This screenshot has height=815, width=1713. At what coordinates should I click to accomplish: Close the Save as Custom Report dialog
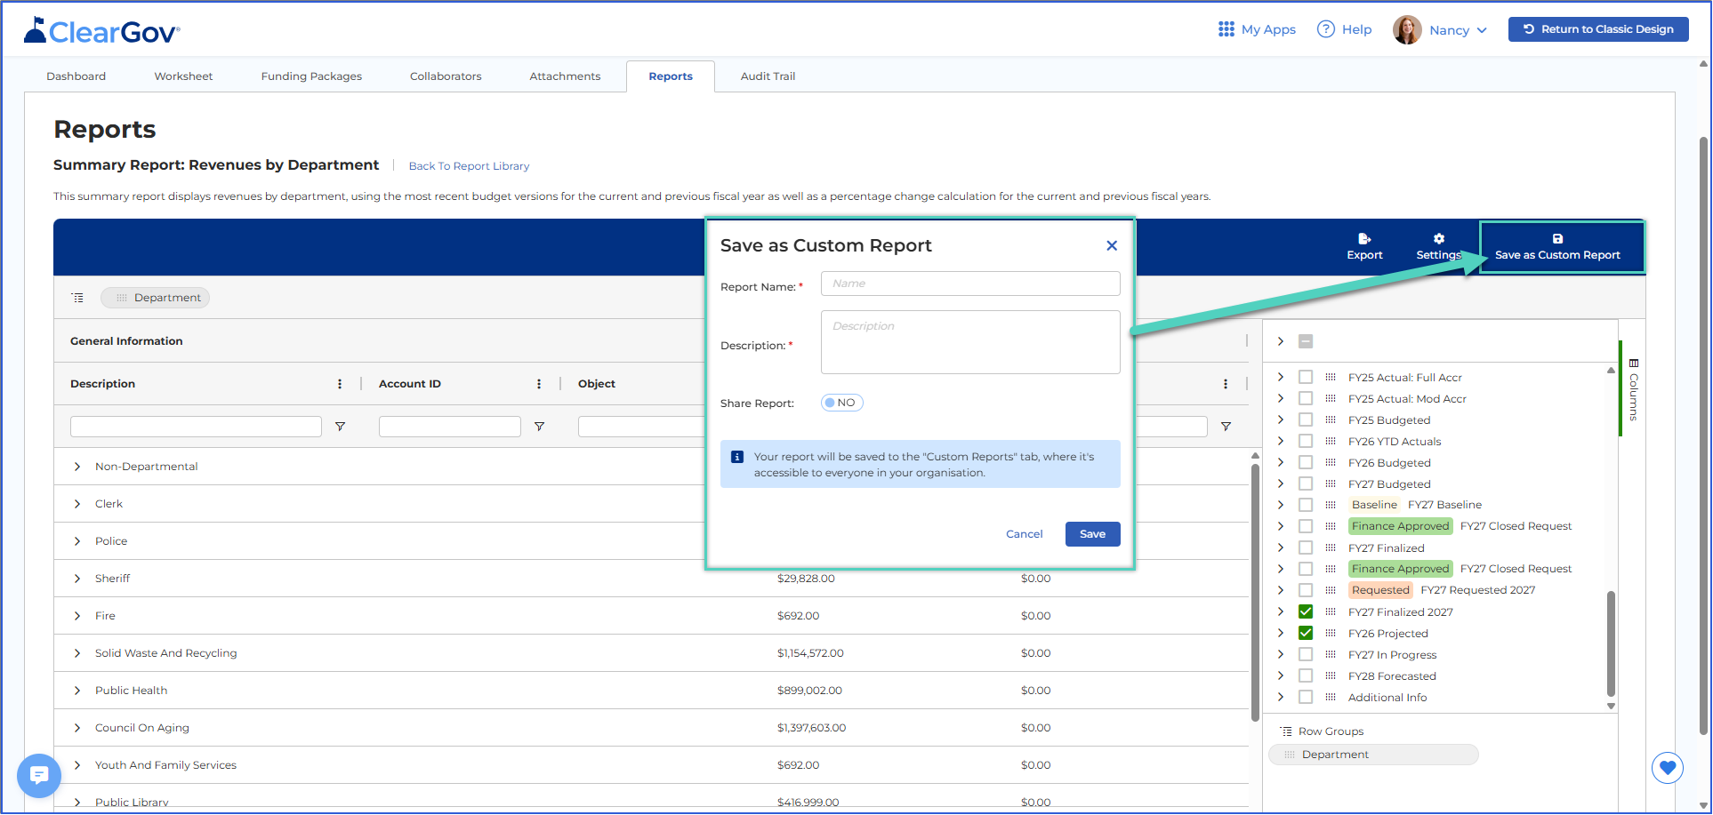[1112, 246]
